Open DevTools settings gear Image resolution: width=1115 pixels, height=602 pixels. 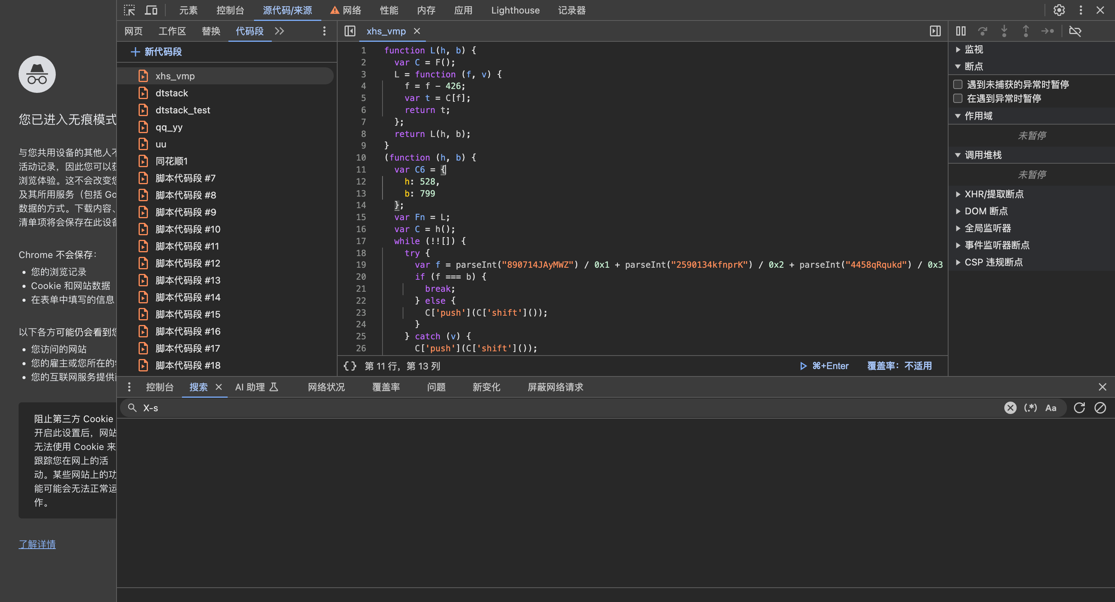[1059, 10]
